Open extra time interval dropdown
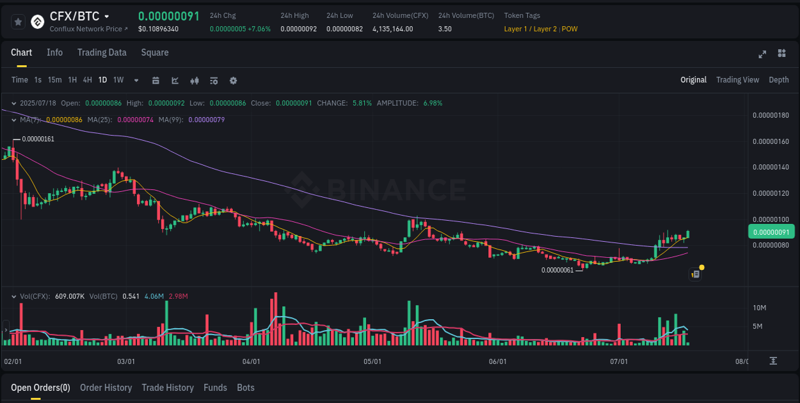 click(136, 80)
